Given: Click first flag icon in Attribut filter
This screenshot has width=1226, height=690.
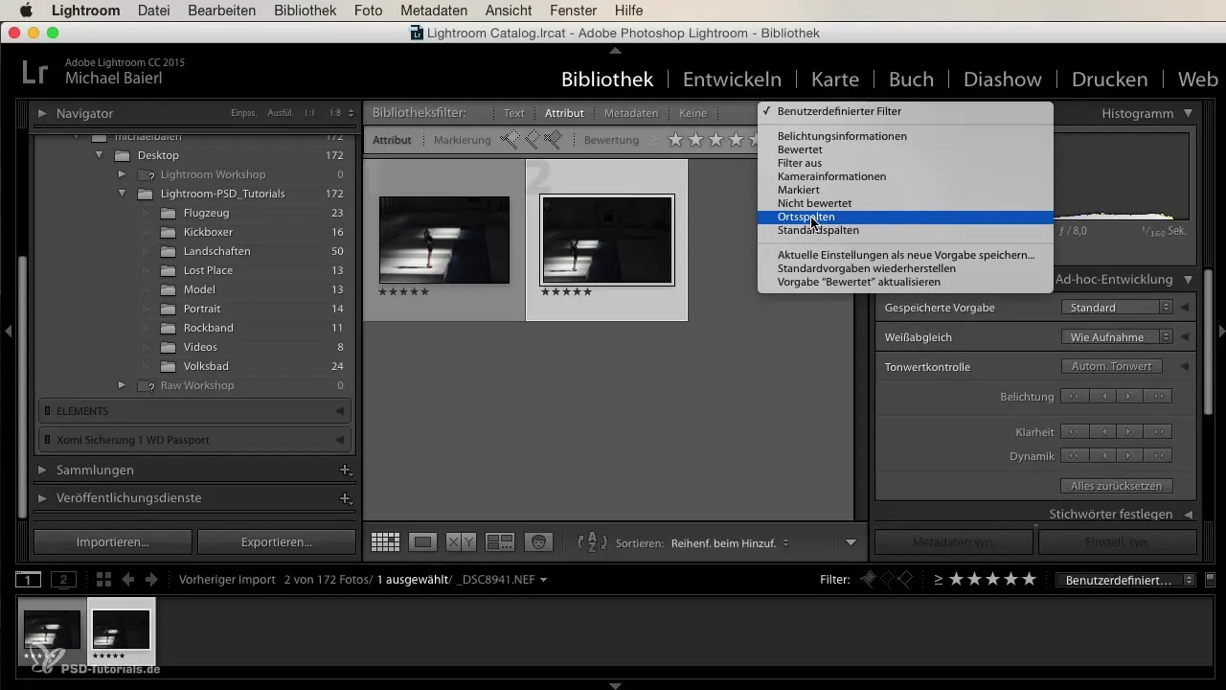Looking at the screenshot, I should (510, 140).
